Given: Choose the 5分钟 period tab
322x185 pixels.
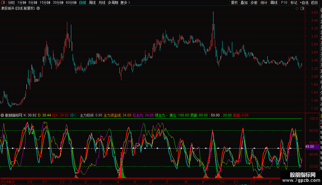Looking at the screenshot, I should click(x=33, y=3).
